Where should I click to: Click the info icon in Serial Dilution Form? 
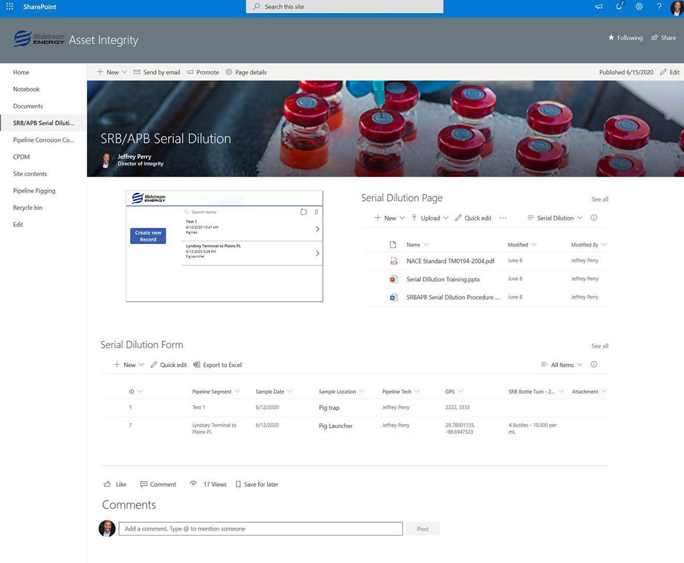[x=594, y=364]
